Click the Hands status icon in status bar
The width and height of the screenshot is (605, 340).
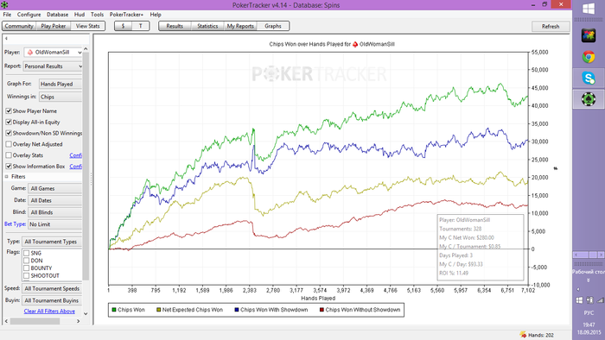coord(523,335)
